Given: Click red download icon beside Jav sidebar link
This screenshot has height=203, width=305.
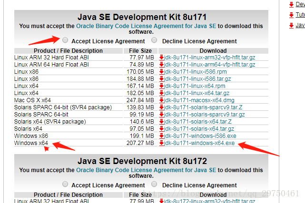Looking at the screenshot, I should [x=291, y=26].
